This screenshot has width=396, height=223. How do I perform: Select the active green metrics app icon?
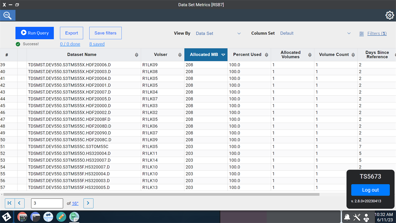(74, 217)
